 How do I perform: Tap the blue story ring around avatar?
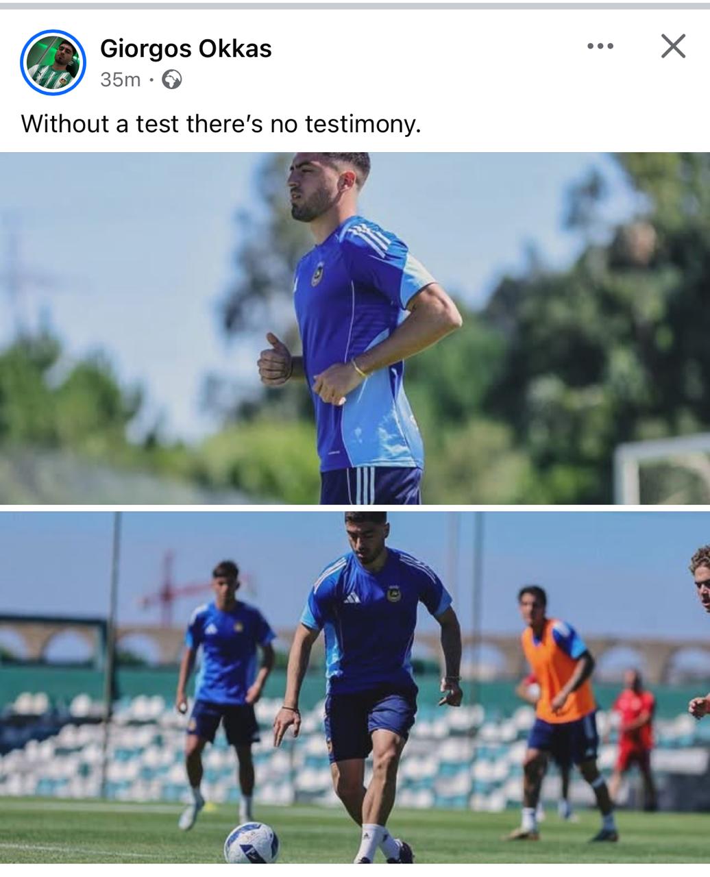coord(53,62)
